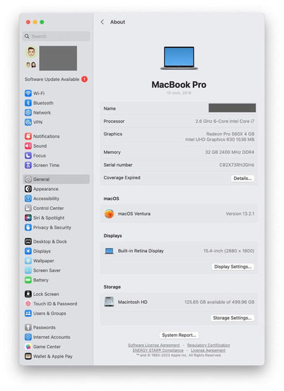
Task: Open the Software License Agreement link
Action: pos(154,345)
